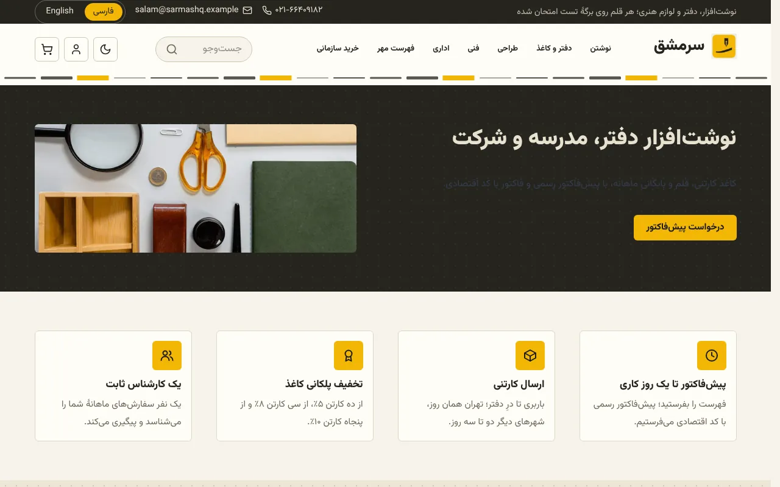
Task: Open the اداری menu item
Action: coord(441,48)
